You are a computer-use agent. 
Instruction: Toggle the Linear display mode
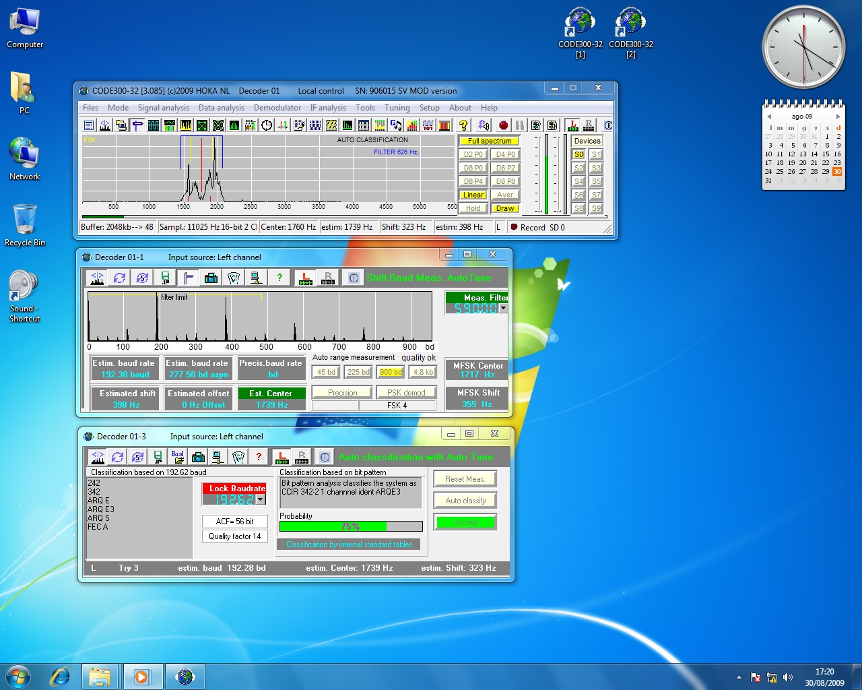(x=473, y=195)
